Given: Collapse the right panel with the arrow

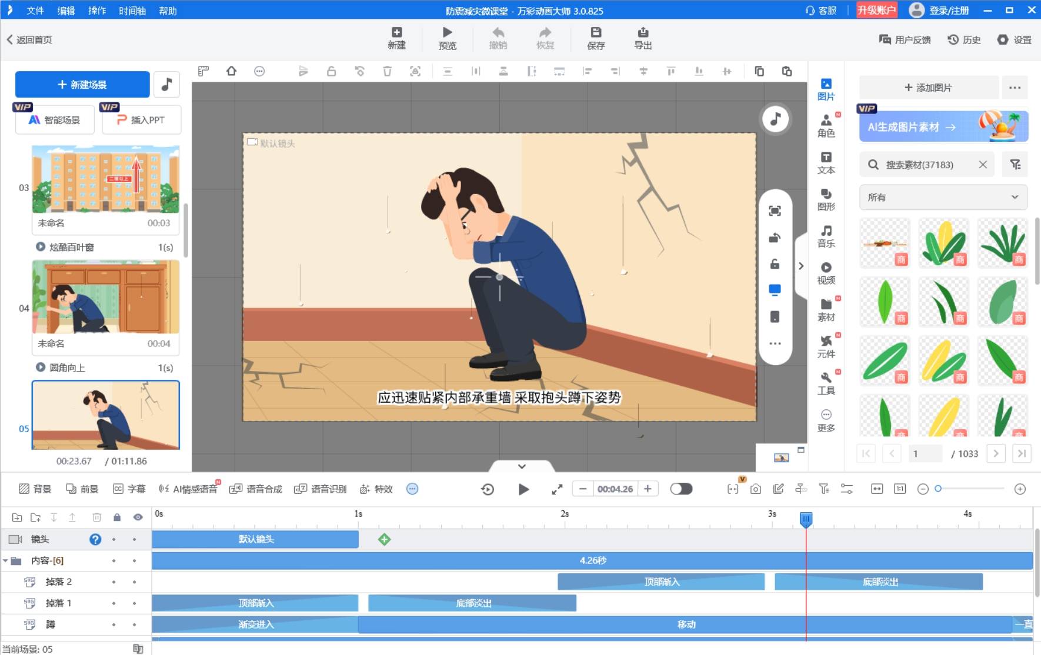Looking at the screenshot, I should coord(800,266).
